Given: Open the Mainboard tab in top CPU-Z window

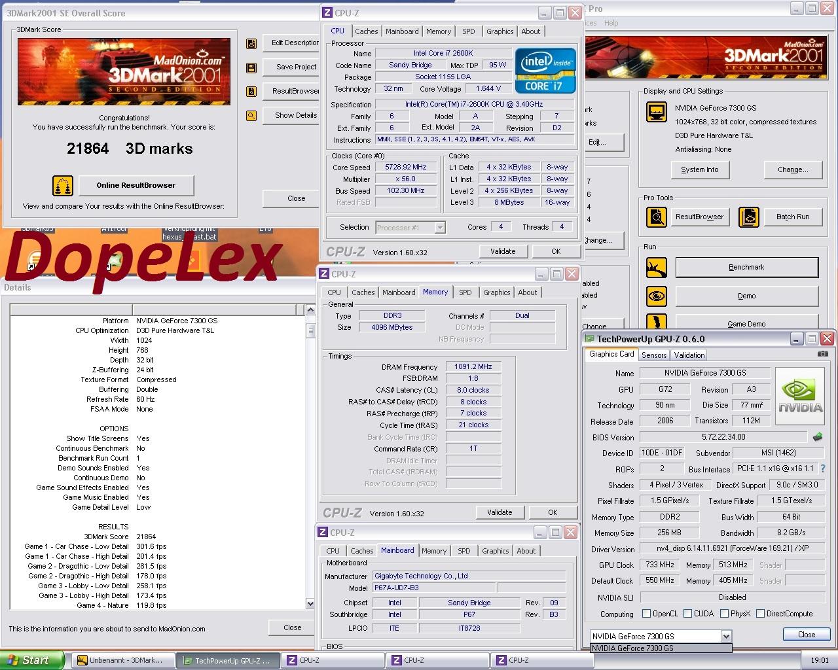Looking at the screenshot, I should pyautogui.click(x=402, y=31).
